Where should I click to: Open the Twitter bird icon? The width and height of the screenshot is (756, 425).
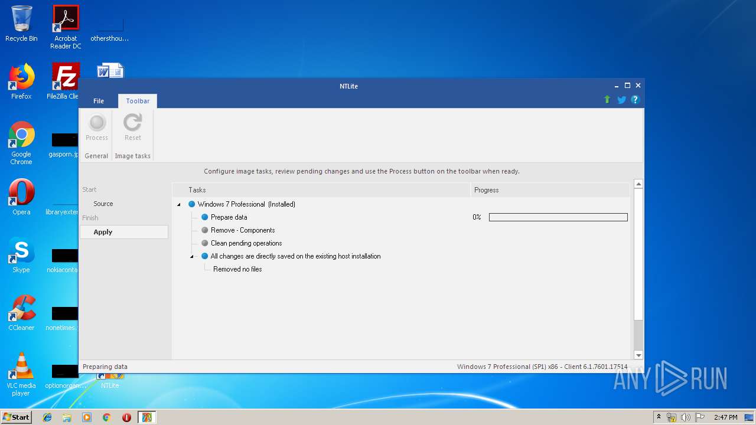point(621,100)
